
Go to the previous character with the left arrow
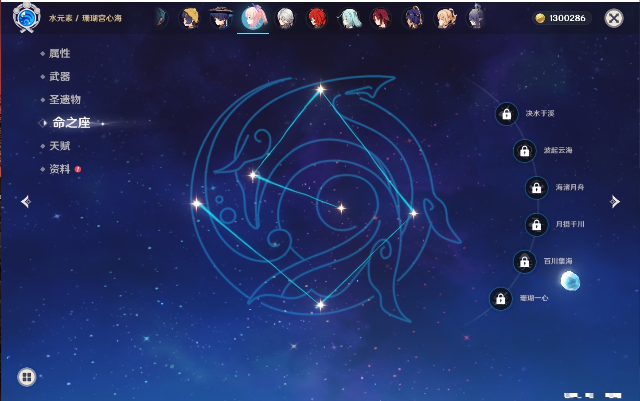pyautogui.click(x=26, y=202)
